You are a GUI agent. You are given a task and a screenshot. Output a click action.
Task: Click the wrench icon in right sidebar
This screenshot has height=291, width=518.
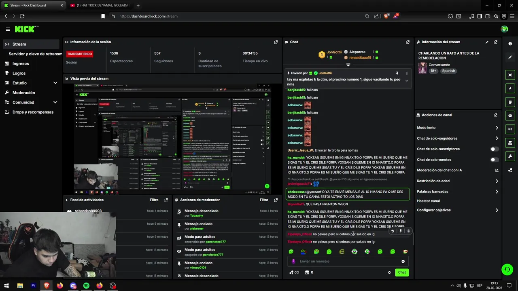pyautogui.click(x=510, y=156)
